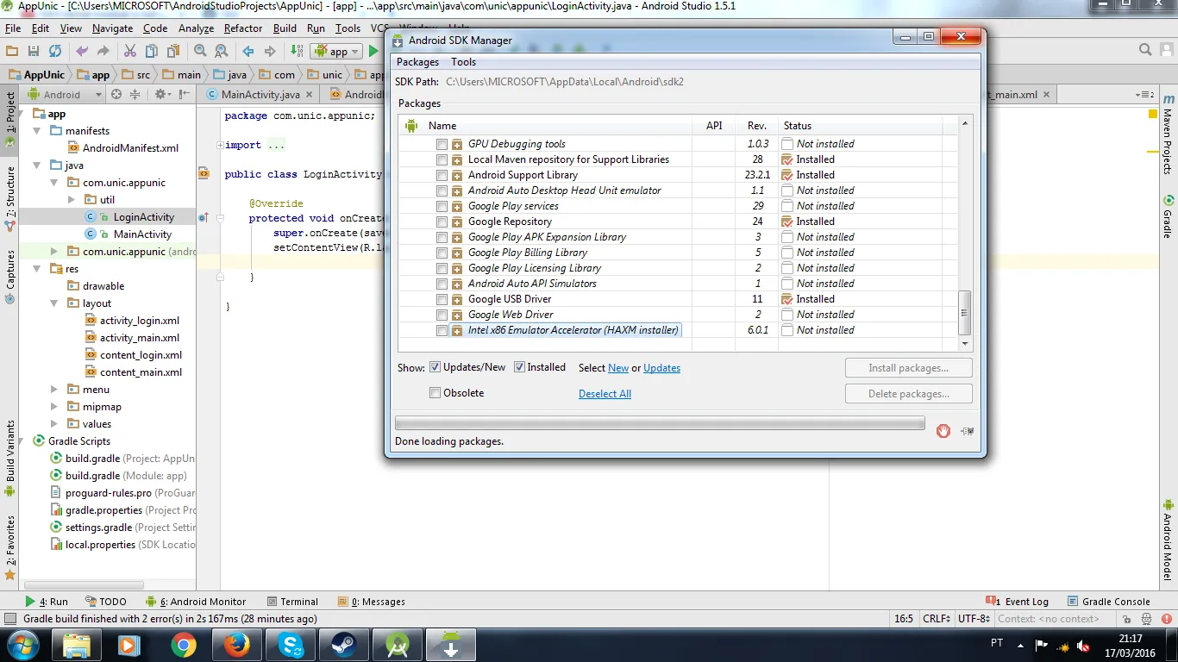Click the Synchronize refresh icon

point(55,52)
